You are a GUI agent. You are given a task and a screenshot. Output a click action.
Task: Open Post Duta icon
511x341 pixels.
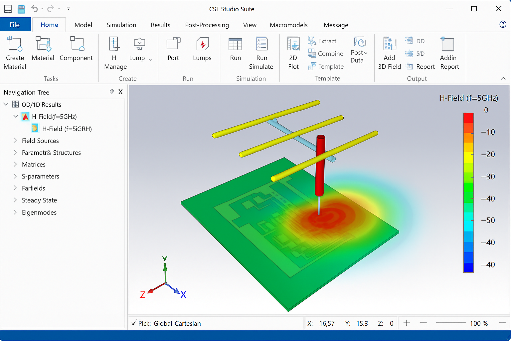[360, 42]
